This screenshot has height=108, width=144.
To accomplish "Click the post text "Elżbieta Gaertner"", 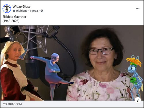I will [14, 17].
